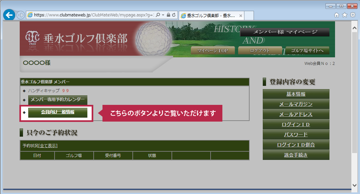Screen dimensions: 360x194
Task: Click the lock security icon in address bar
Action: (168, 15)
